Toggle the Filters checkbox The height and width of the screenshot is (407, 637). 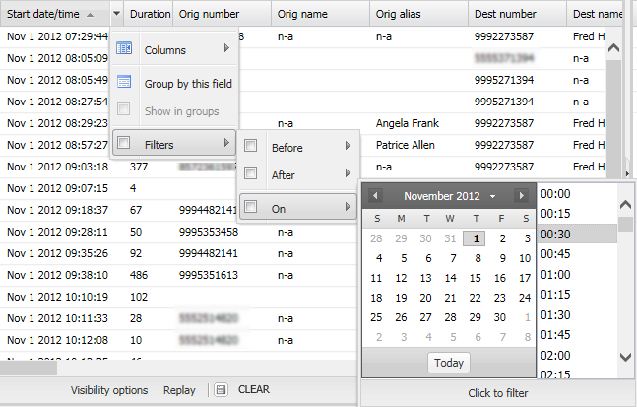coord(124,144)
